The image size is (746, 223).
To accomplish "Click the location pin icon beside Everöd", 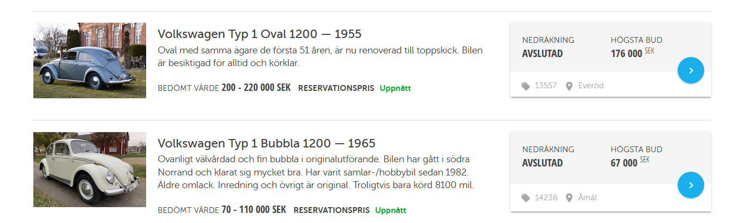I will (569, 86).
